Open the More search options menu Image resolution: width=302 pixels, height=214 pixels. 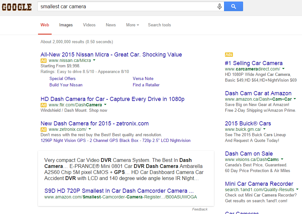132,25
